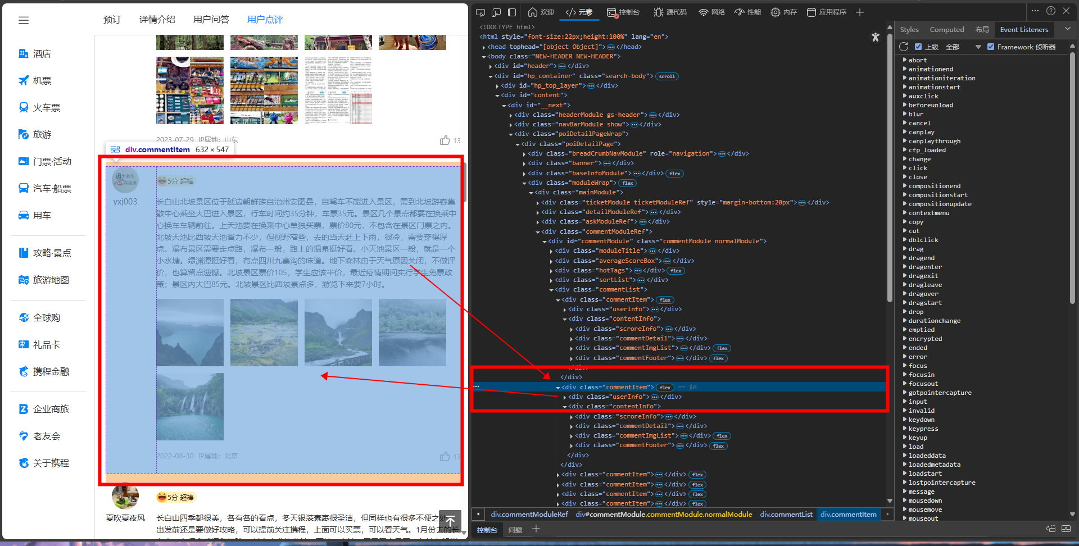Screen dimensions: 1079x546
Task: Like the review dated 2023-07-29
Action: (x=445, y=140)
